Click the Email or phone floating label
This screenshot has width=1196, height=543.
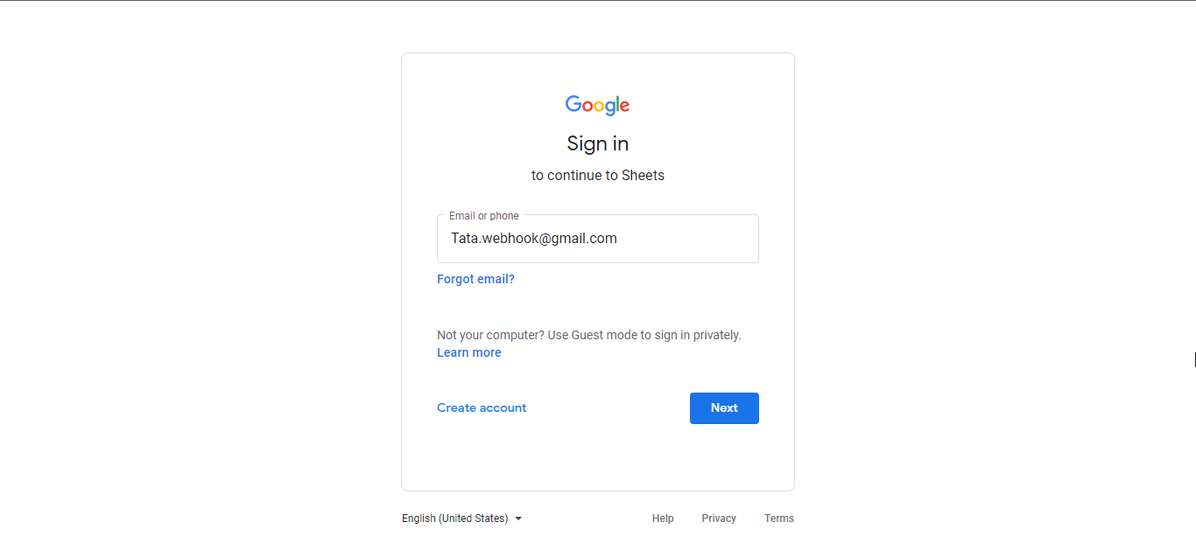coord(484,216)
